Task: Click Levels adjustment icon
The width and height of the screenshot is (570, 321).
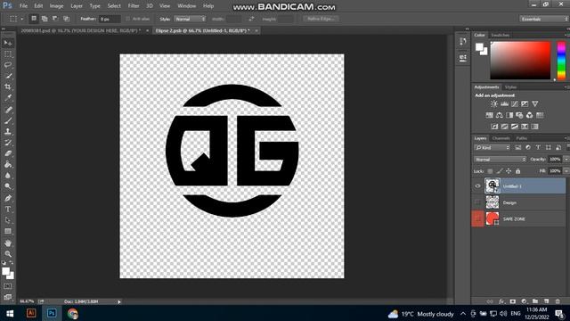Action: pyautogui.click(x=504, y=104)
